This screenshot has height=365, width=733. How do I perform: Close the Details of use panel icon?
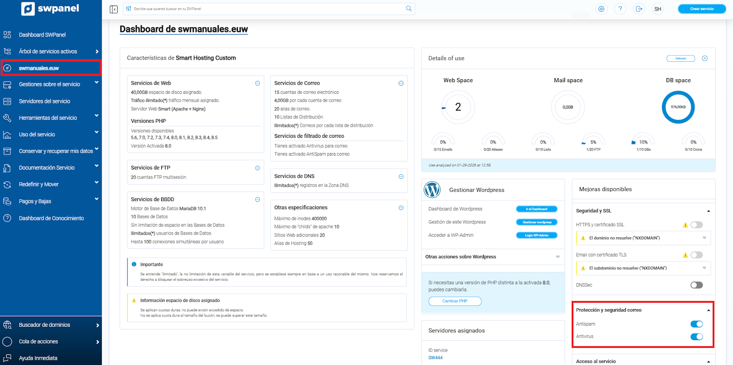705,58
